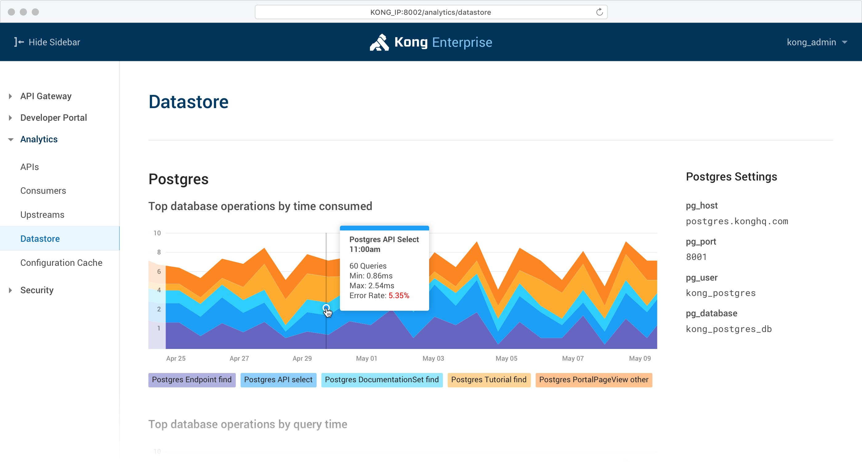Go to the APIs analytics page
862x462 pixels.
click(29, 166)
